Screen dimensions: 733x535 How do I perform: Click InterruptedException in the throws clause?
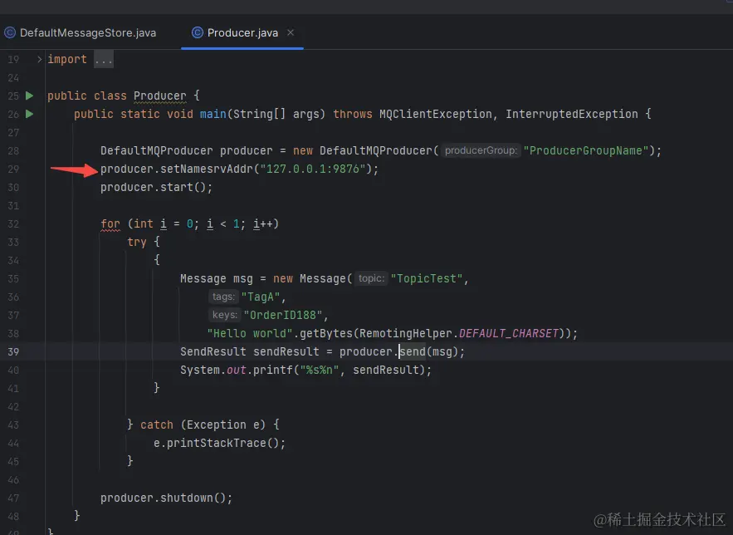(572, 114)
